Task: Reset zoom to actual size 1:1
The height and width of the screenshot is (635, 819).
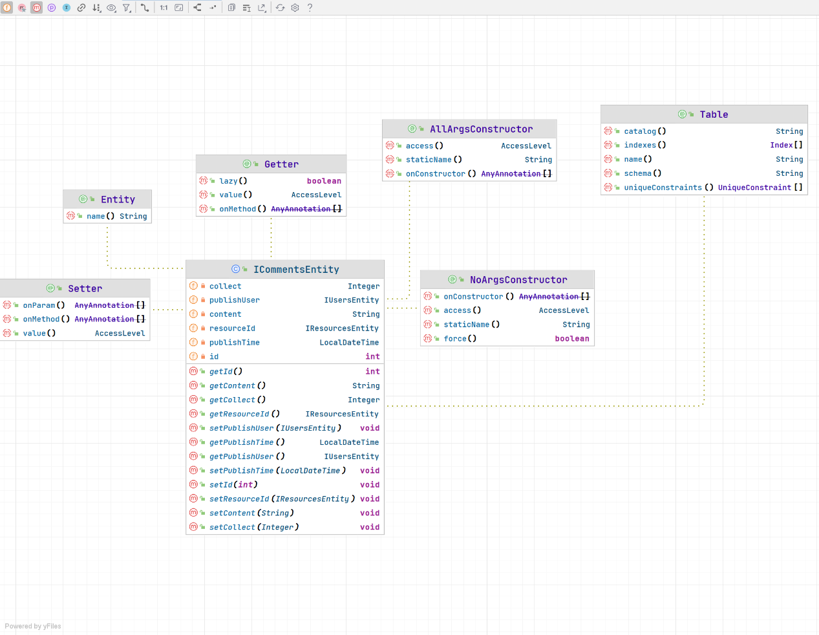Action: [x=164, y=8]
